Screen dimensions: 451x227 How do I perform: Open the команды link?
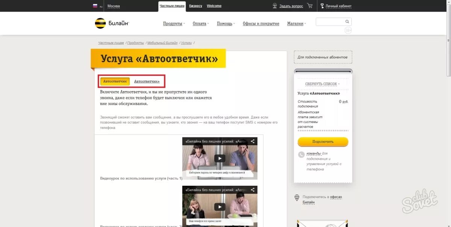tap(313, 153)
